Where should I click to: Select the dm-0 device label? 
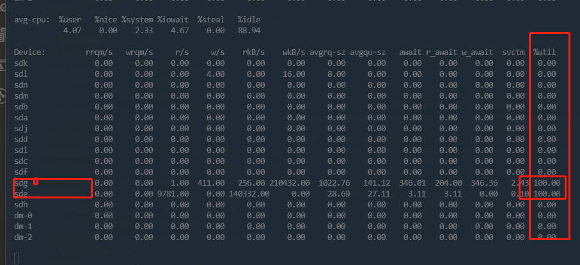tap(23, 215)
